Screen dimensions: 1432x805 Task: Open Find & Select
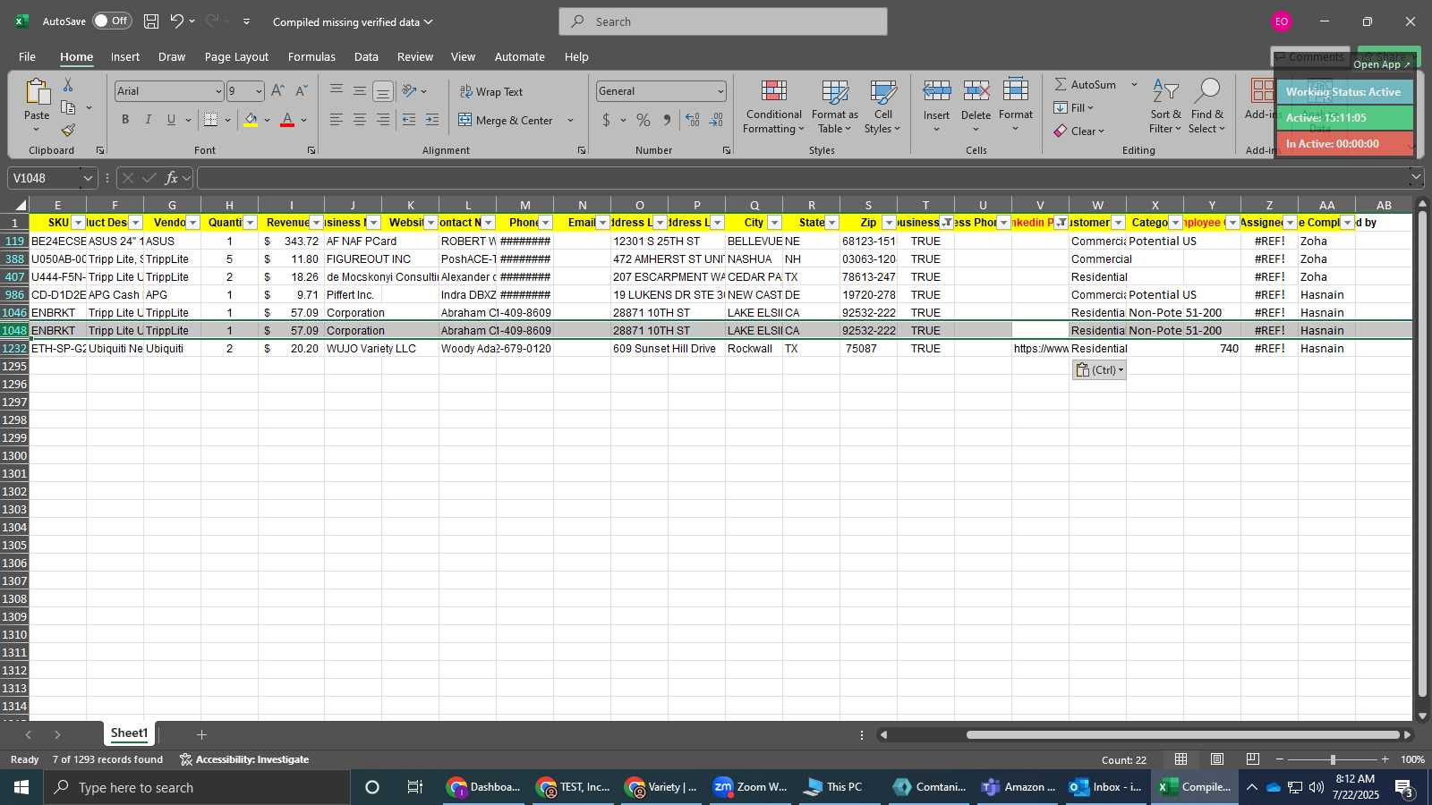[1207, 107]
